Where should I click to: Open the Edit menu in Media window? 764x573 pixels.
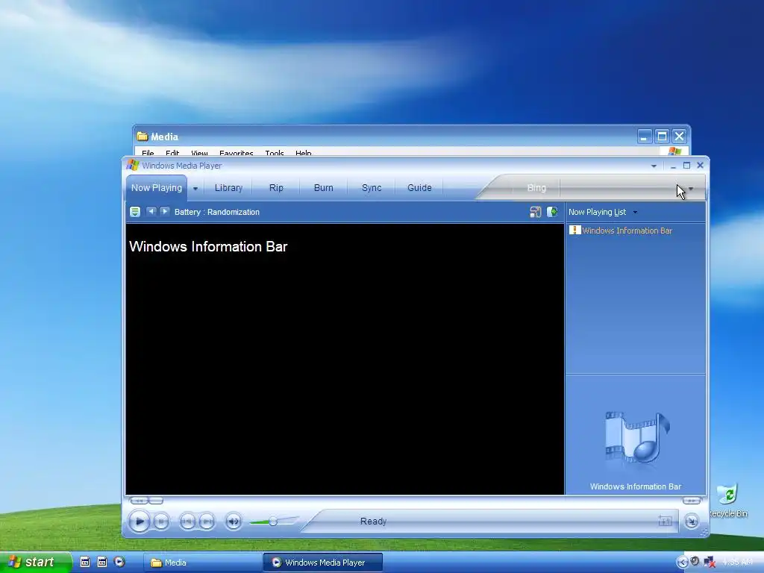coord(172,153)
